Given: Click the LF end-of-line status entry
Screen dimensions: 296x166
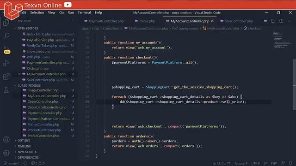Looking at the screenshot, I should click(x=265, y=163).
